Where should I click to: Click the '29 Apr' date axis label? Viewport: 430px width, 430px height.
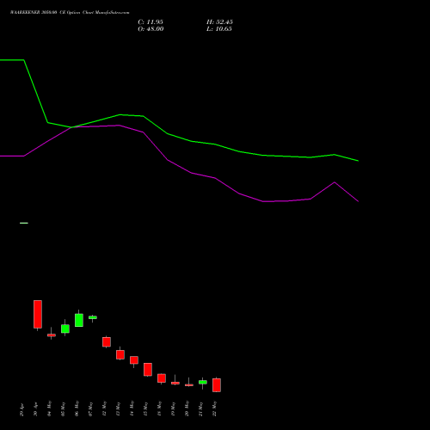(x=22, y=409)
